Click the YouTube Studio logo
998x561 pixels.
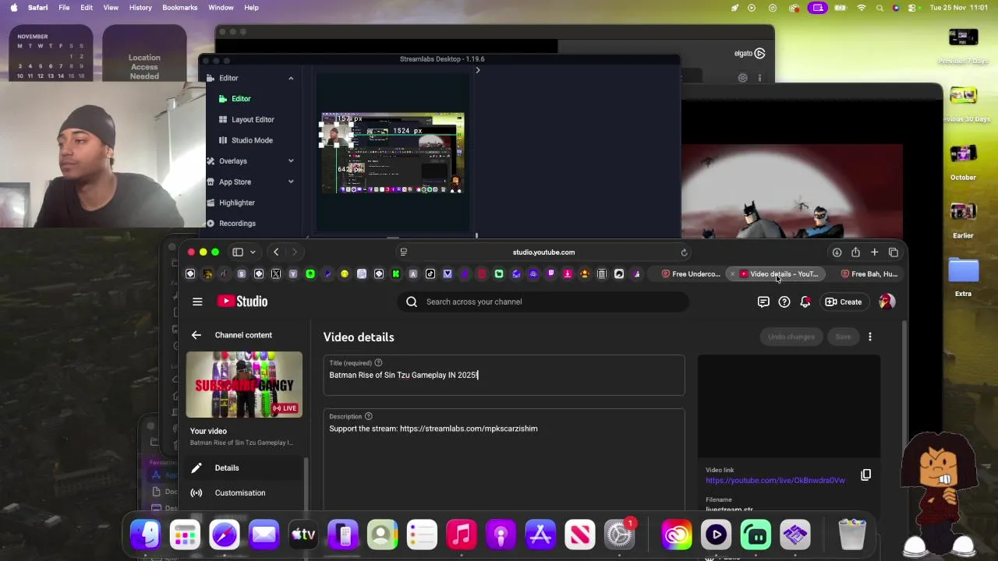click(x=242, y=302)
